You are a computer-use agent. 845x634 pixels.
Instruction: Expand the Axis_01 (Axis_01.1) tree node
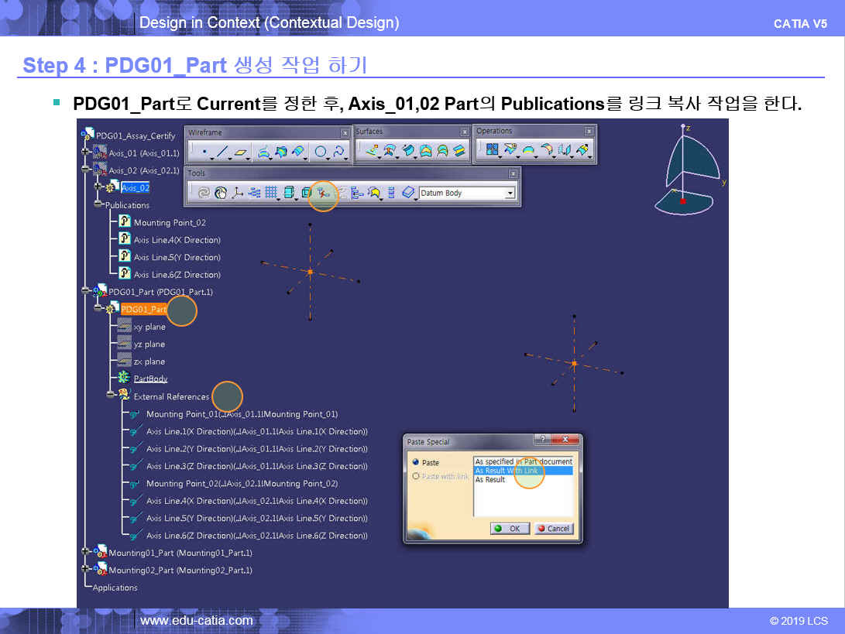coord(85,153)
